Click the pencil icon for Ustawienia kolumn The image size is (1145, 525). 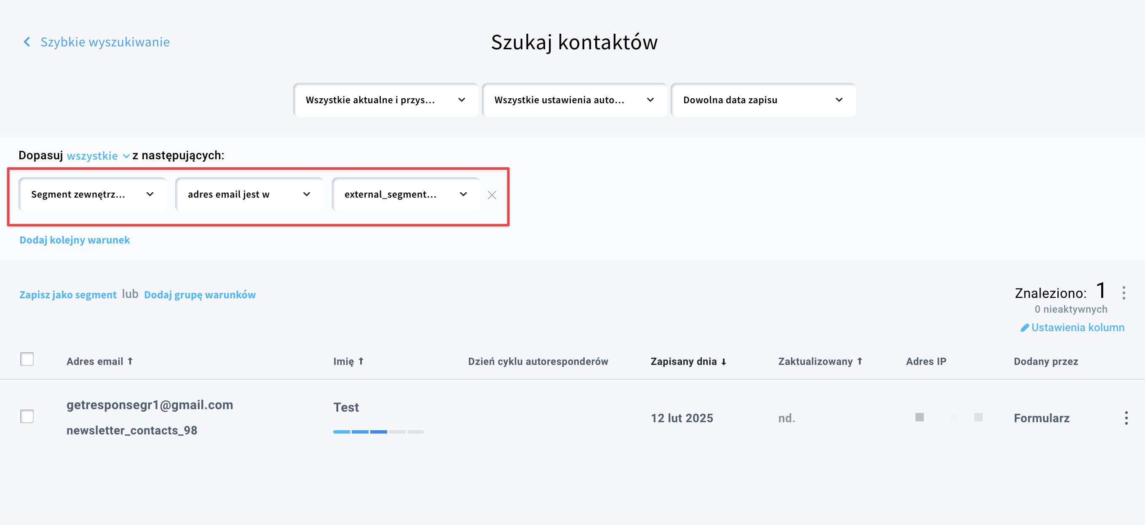(1025, 328)
